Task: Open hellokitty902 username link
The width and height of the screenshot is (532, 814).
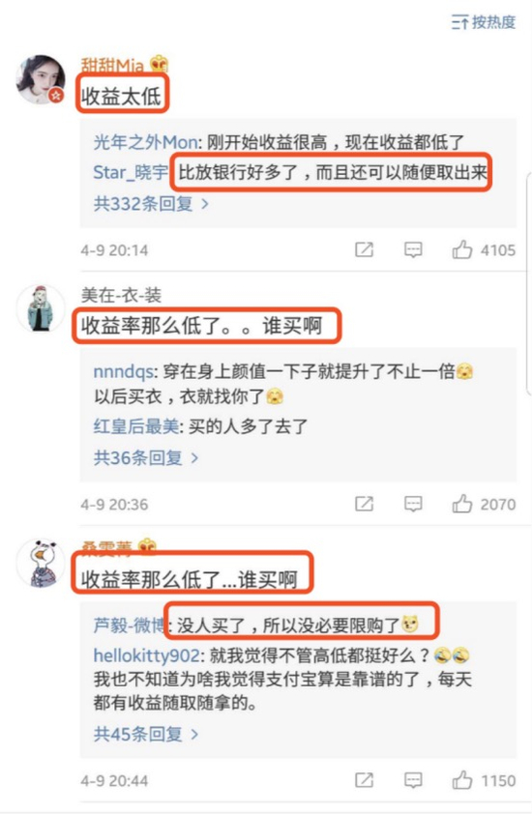Action: [146, 655]
